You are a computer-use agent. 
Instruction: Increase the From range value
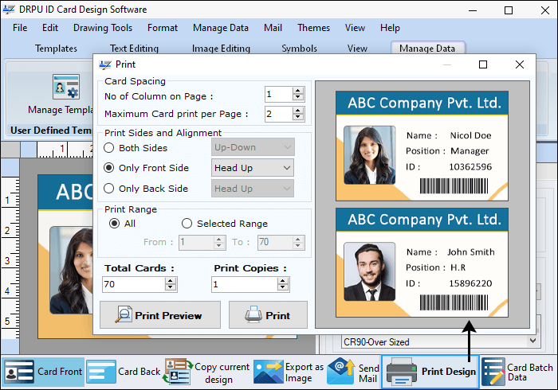(x=219, y=239)
